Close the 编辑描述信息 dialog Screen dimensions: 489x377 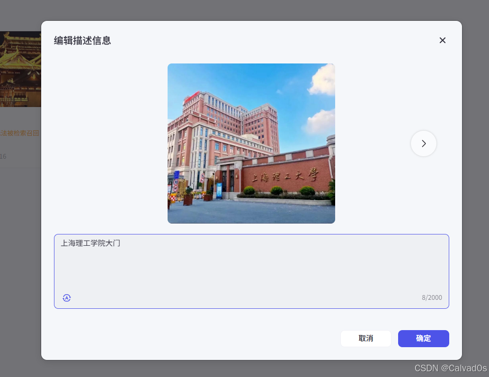442,40
